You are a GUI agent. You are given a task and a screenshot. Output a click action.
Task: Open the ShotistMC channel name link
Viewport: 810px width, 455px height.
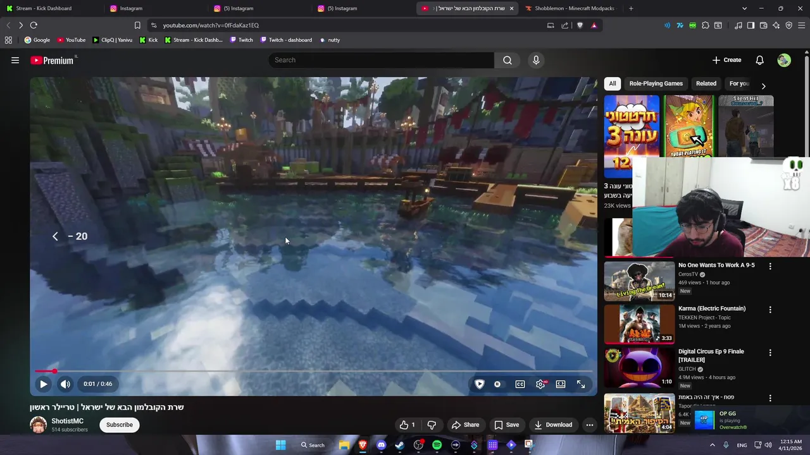click(67, 421)
